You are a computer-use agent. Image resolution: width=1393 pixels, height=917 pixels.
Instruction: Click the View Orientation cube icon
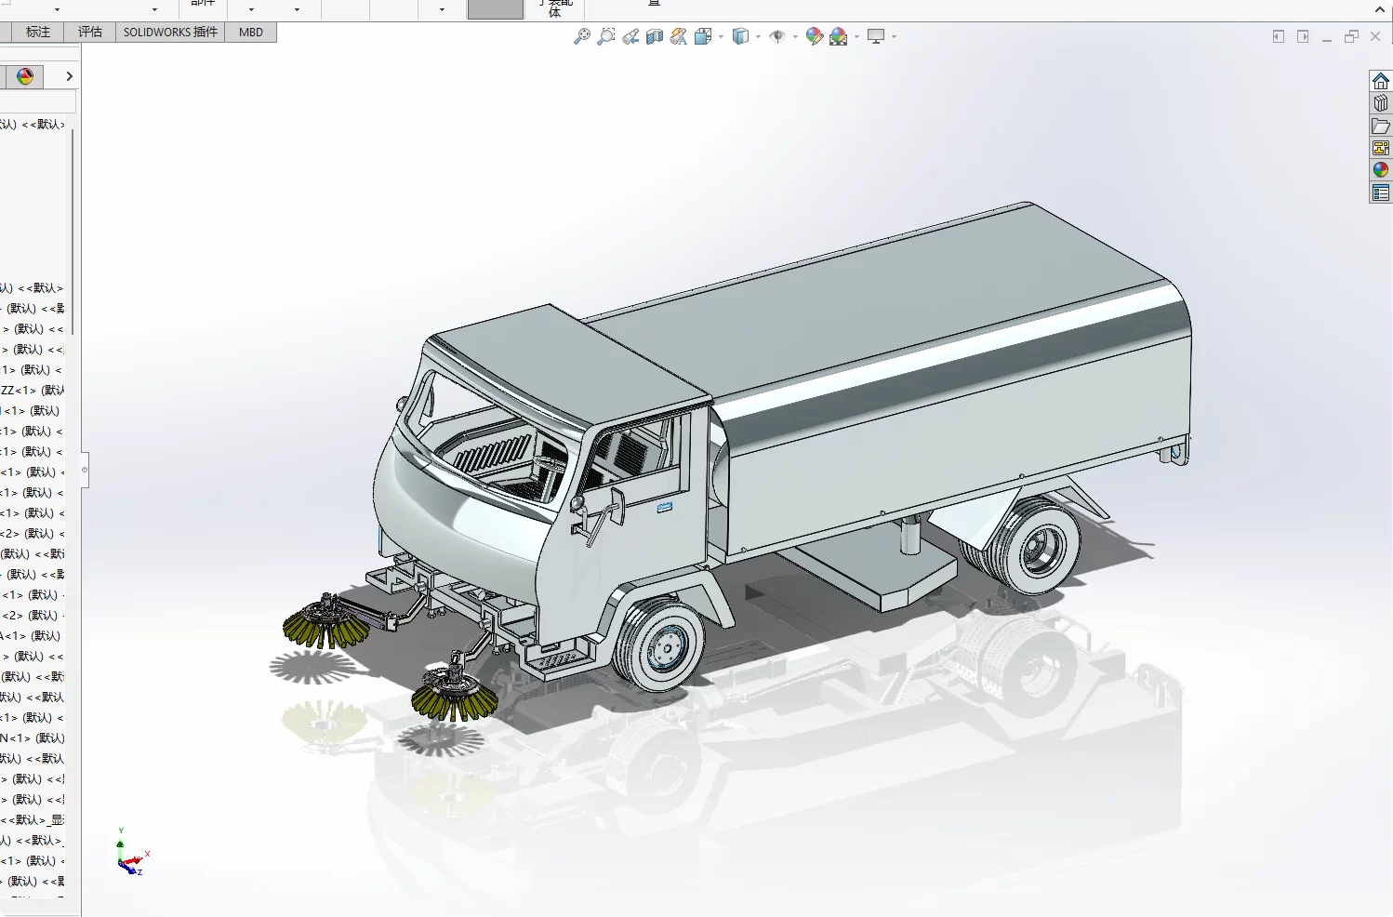[x=703, y=36]
